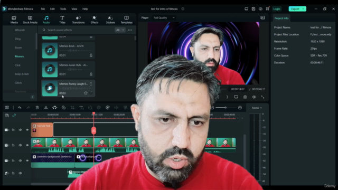Viewport: 338px width, 190px height.
Task: Click the Text tool icon
Action: point(81,108)
